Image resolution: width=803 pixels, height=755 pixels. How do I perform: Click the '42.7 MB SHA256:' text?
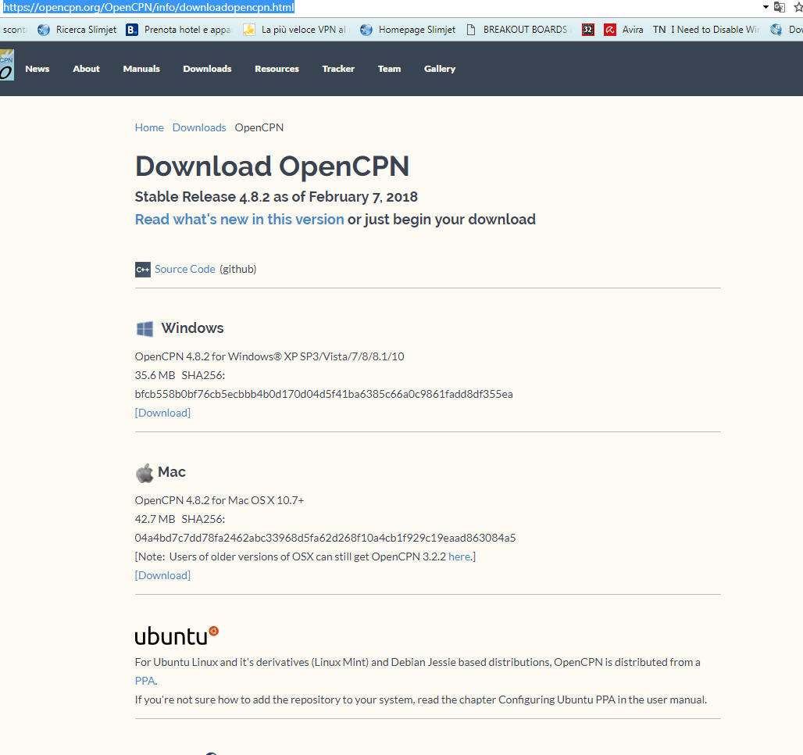pyautogui.click(x=180, y=519)
